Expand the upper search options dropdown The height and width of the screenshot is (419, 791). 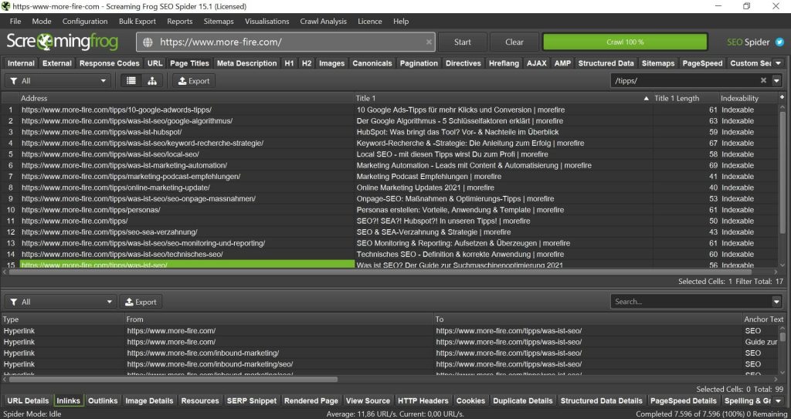pos(777,81)
